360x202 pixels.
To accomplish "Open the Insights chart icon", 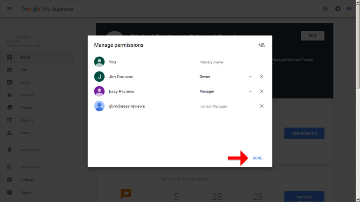I will [9, 82].
